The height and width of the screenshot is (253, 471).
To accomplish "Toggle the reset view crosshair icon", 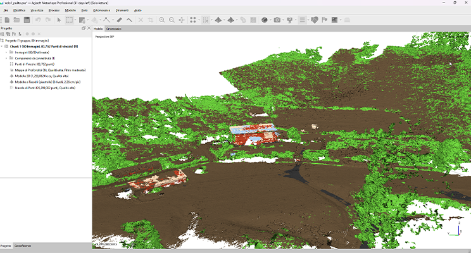I will [x=182, y=20].
